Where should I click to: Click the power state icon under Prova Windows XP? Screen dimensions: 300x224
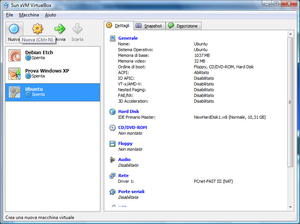coord(28,76)
